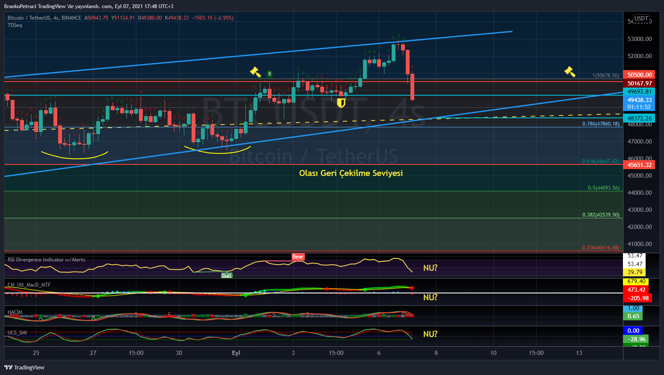Click the yellow 679.40 MacD value label
The height and width of the screenshot is (375, 664).
click(636, 281)
